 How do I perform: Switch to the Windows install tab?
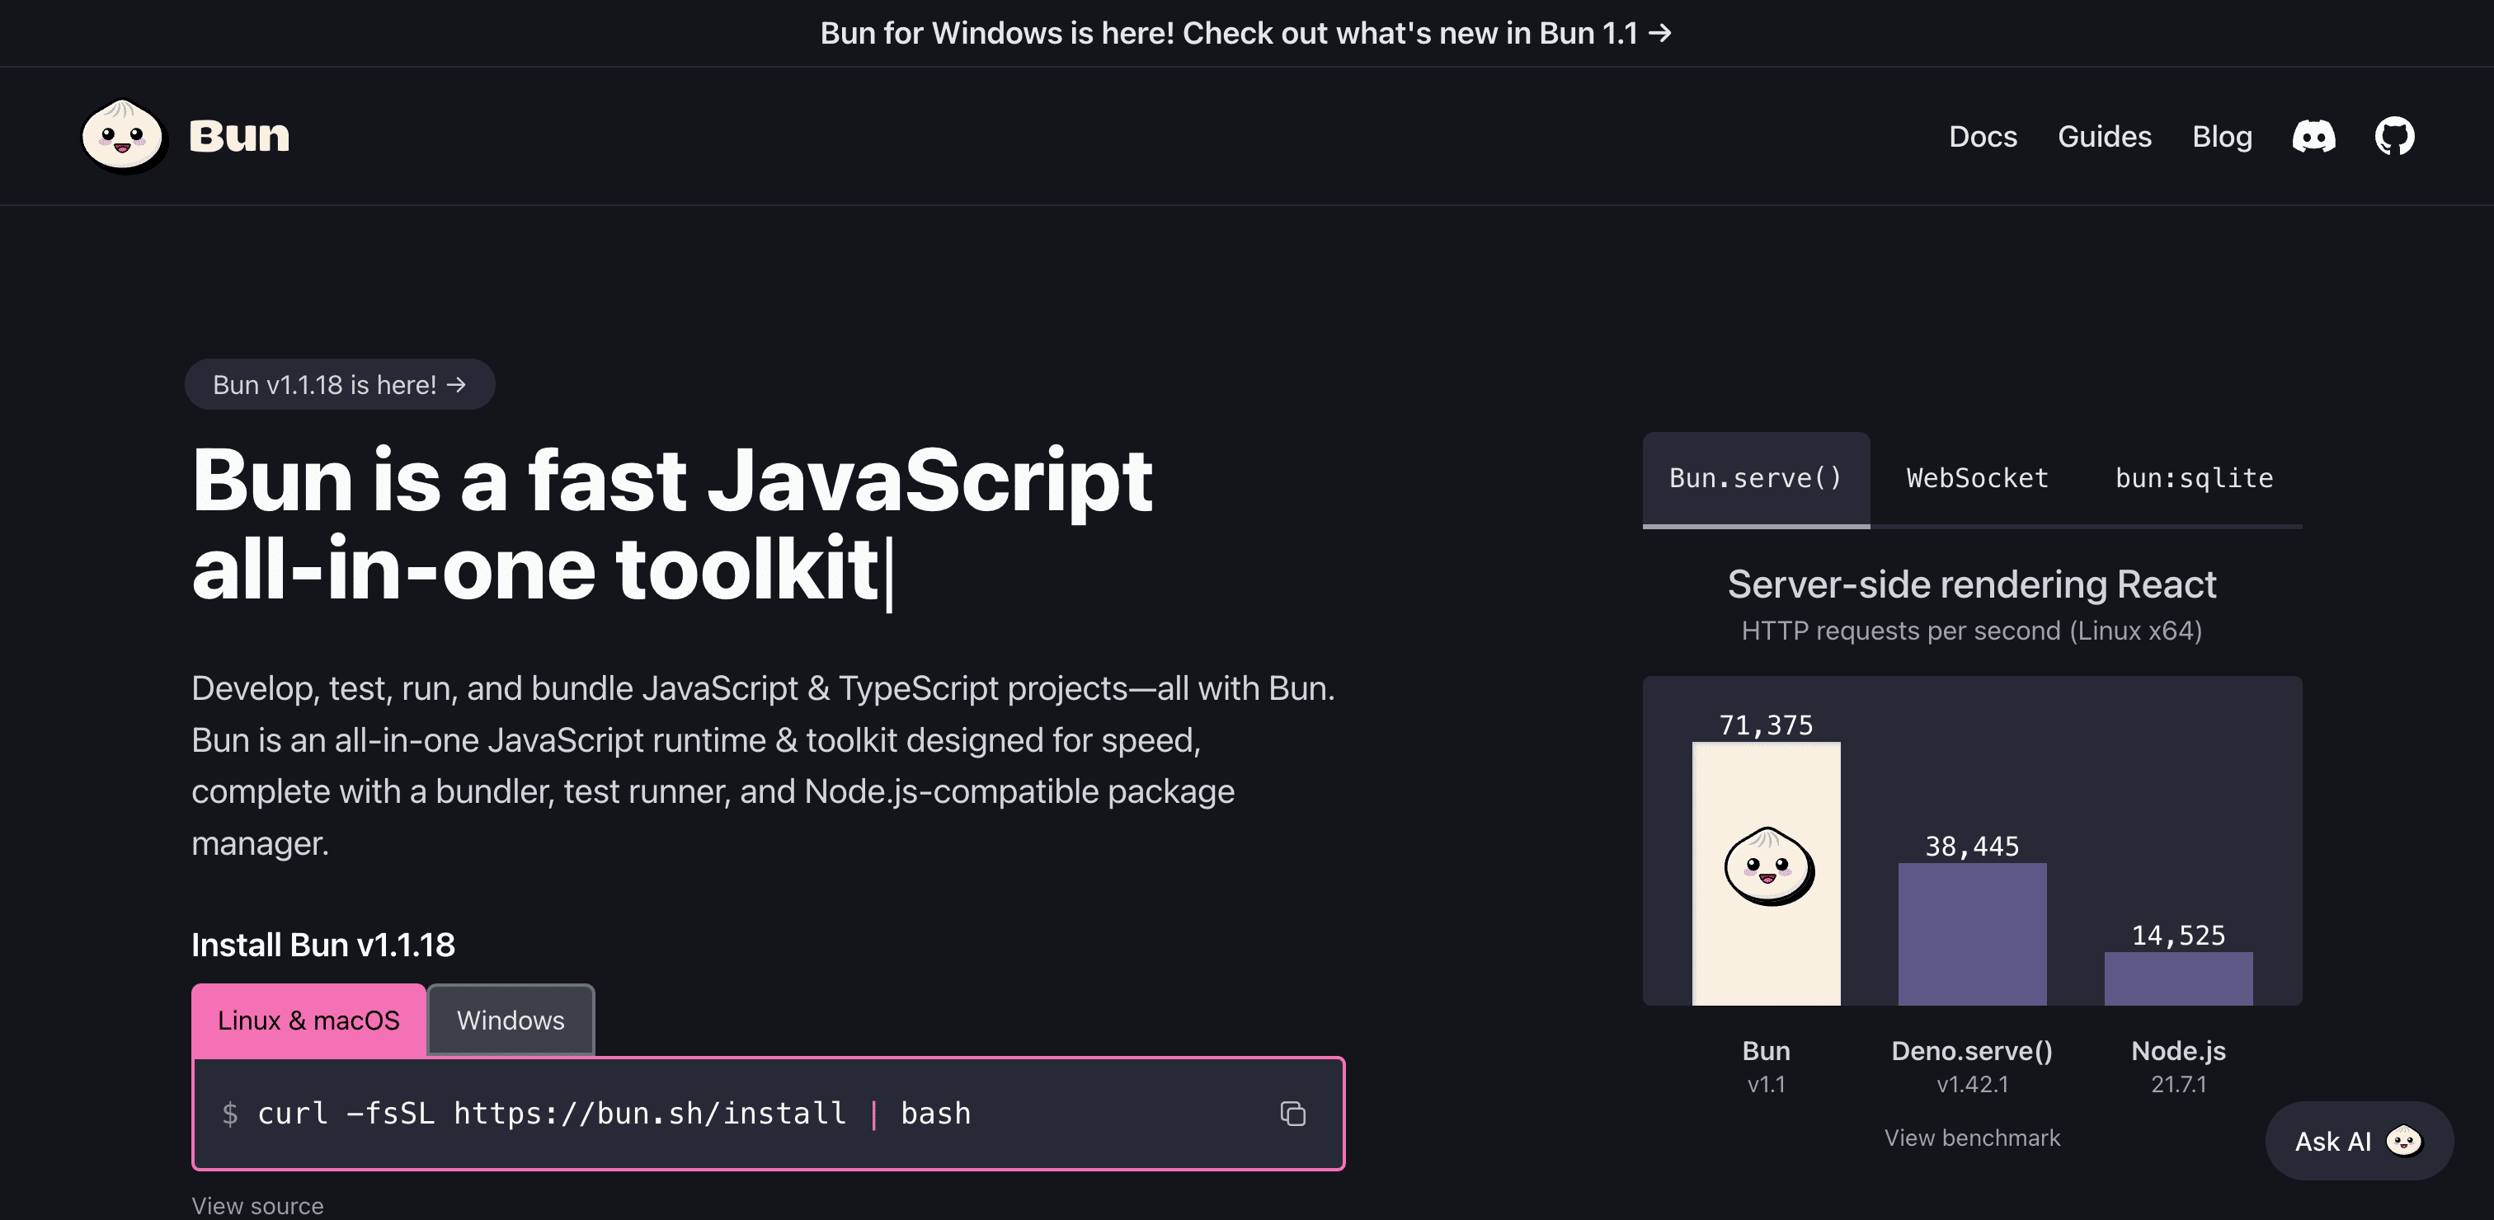511,1020
